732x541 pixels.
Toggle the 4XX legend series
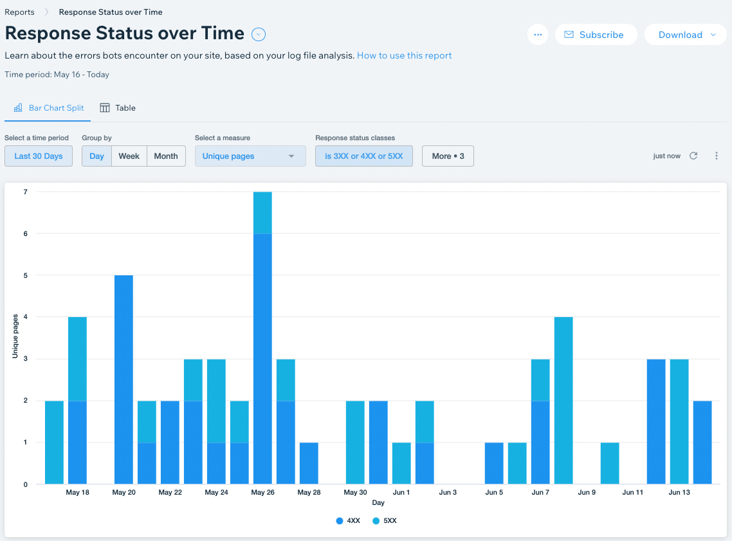pos(348,520)
